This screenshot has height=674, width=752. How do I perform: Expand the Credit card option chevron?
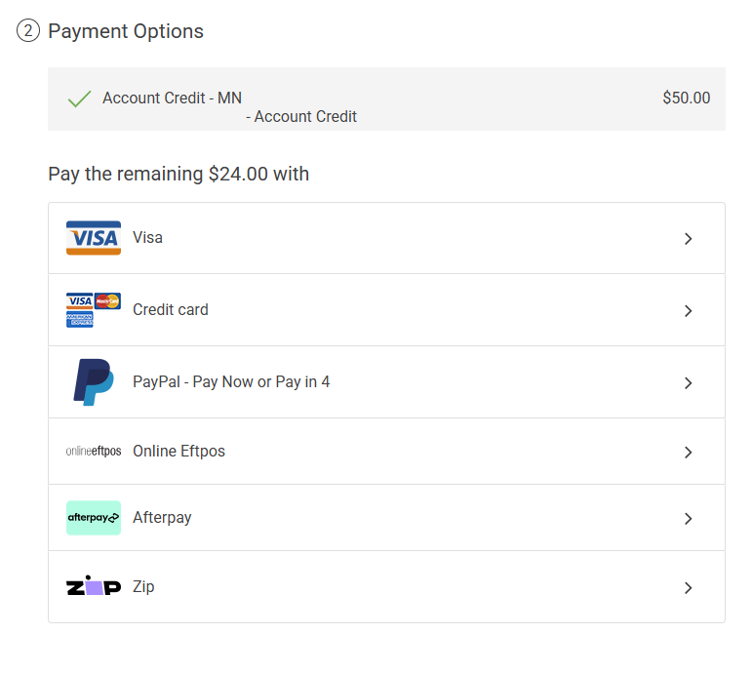(x=688, y=311)
